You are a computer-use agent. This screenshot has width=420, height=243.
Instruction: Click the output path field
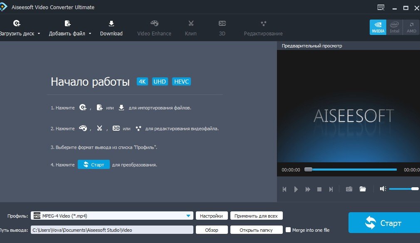tap(112, 230)
